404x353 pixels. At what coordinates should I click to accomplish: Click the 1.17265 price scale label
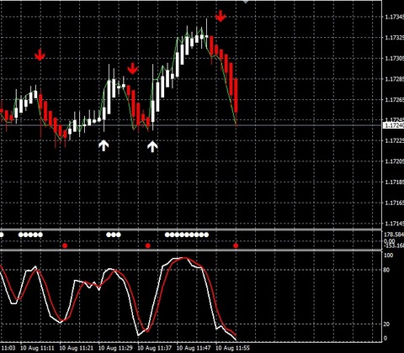pos(394,100)
